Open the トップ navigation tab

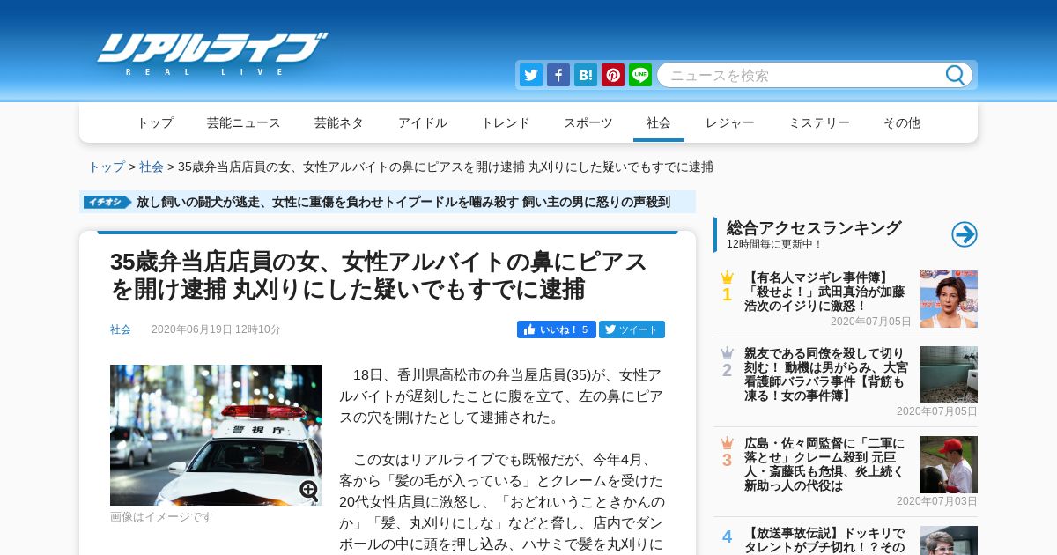pos(155,122)
